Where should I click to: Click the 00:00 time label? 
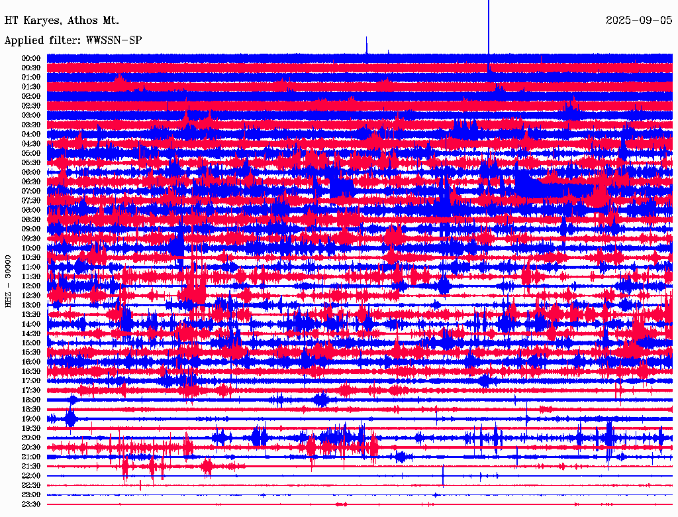31,58
